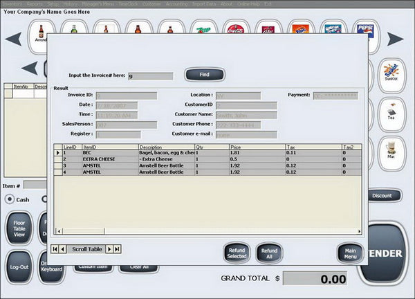The image size is (415, 299).
Task: Open the History menu
Action: click(x=71, y=4)
